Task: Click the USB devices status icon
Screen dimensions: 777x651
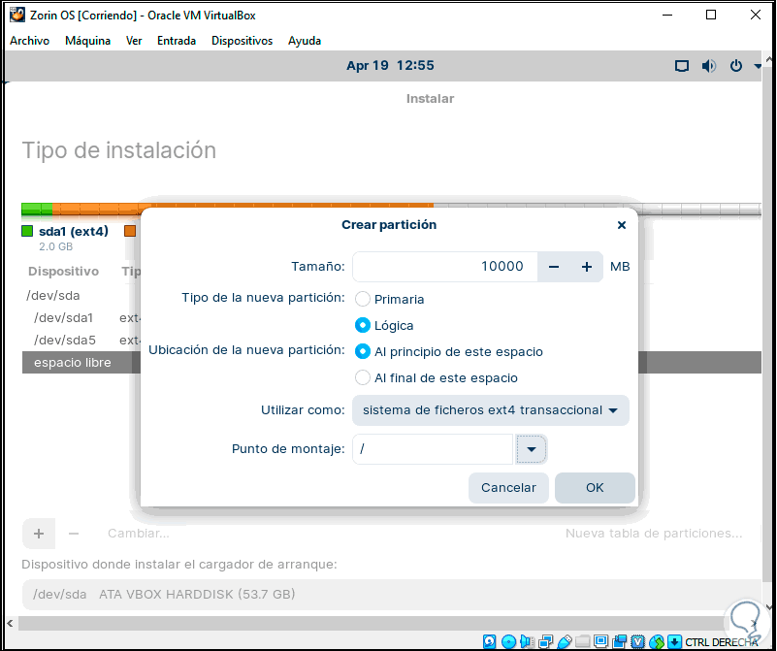Action: click(565, 641)
